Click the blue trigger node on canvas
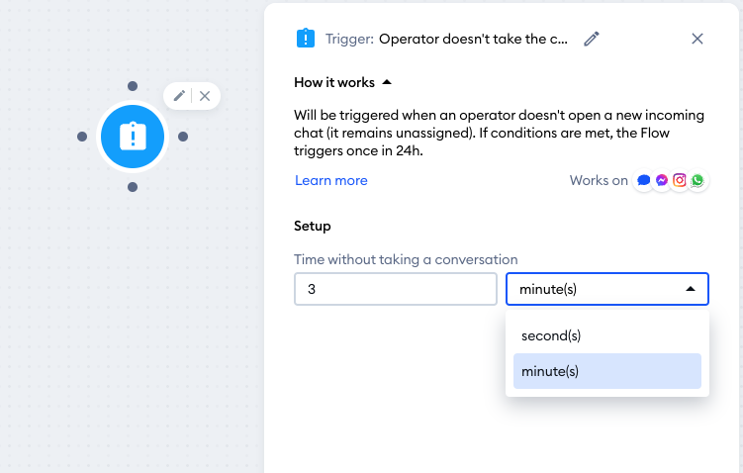This screenshot has height=473, width=743. tap(133, 137)
